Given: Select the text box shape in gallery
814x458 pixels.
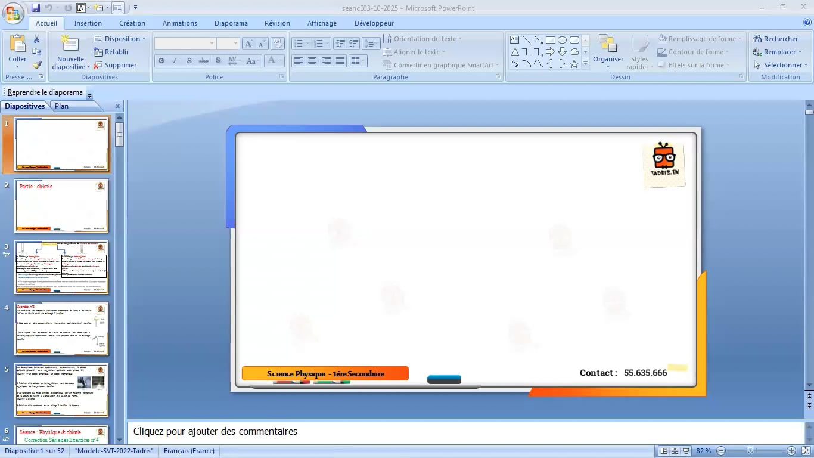Looking at the screenshot, I should [515, 40].
